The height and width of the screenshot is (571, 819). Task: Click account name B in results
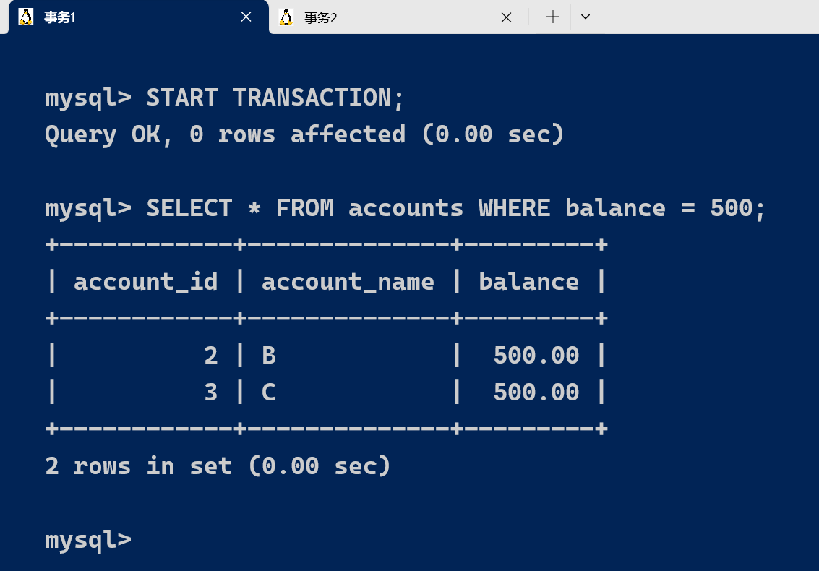[269, 356]
